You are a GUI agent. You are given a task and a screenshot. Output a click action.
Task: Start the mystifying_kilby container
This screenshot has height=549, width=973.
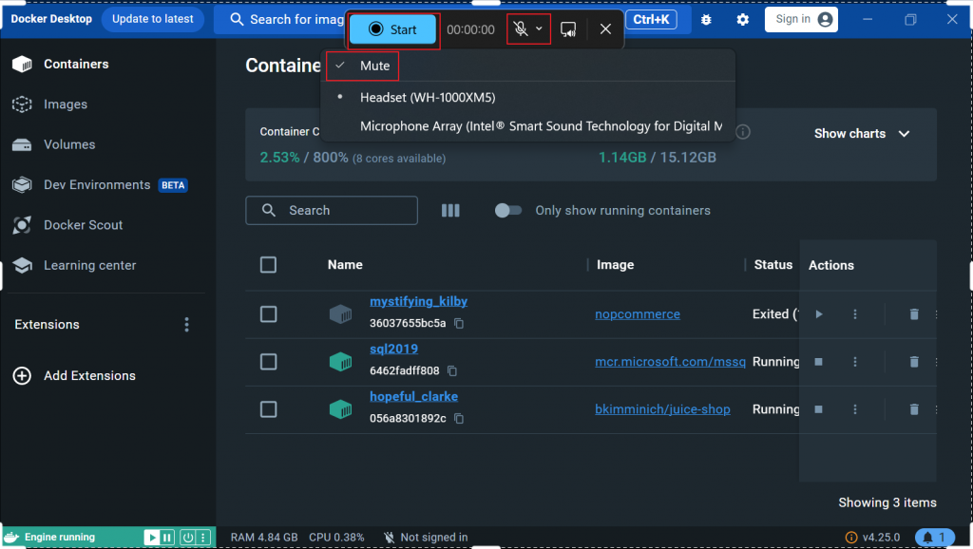819,314
